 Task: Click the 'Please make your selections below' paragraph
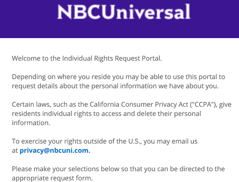118,174
